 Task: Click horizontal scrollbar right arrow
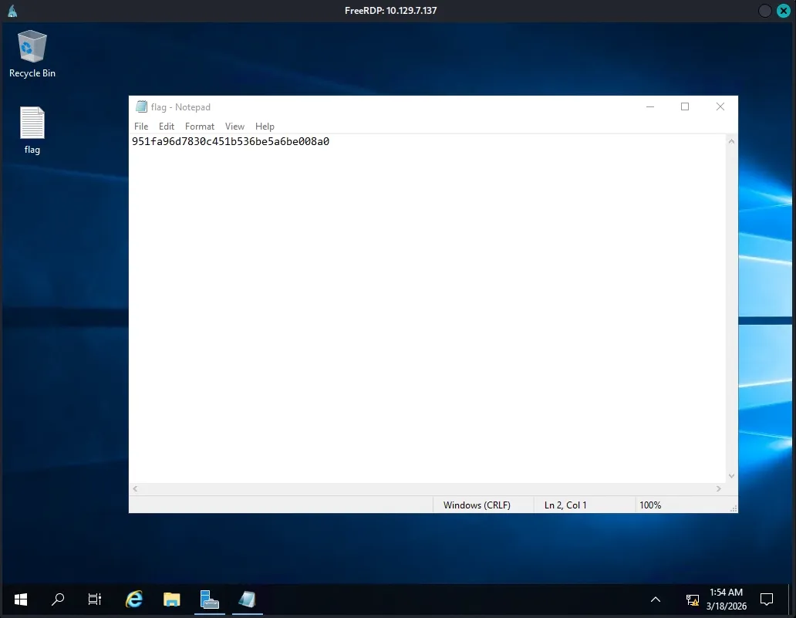tap(718, 488)
